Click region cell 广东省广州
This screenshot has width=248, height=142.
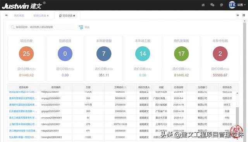[x=161, y=111]
